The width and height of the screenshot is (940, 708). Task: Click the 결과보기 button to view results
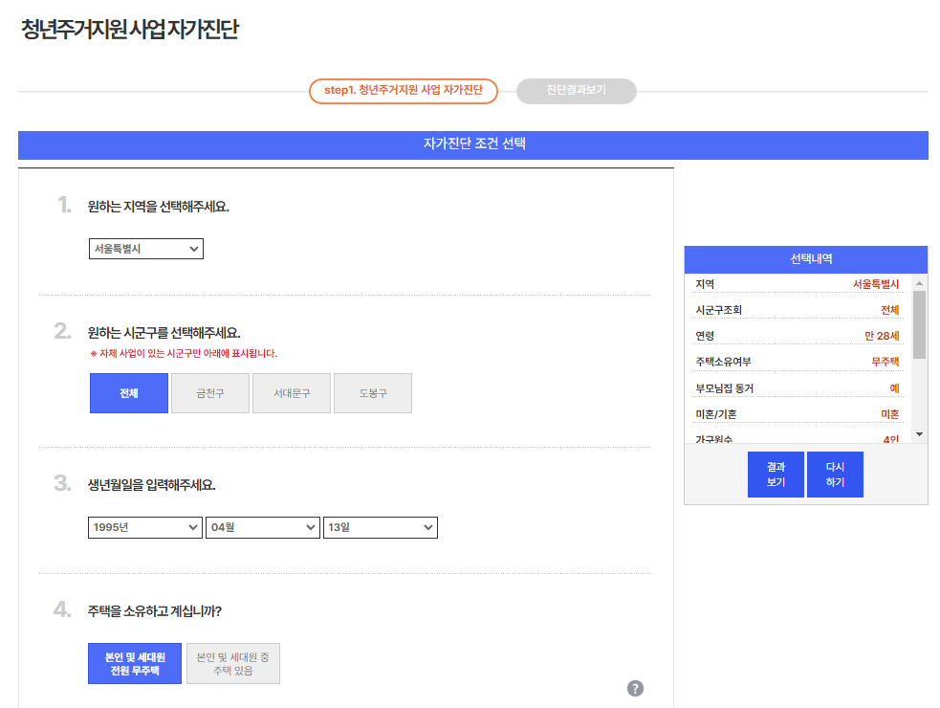[x=776, y=474]
